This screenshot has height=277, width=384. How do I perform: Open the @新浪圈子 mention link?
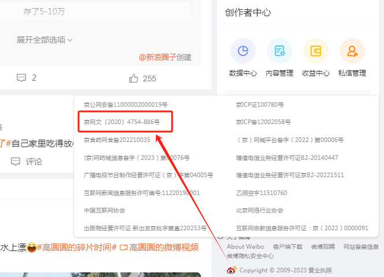click(x=158, y=57)
